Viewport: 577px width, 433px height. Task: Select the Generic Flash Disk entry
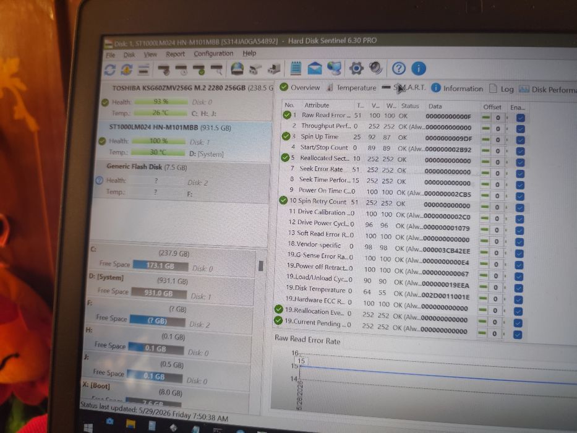[x=181, y=181]
